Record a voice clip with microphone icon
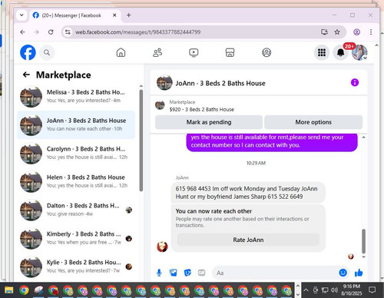This screenshot has height=298, width=384. 159,273
